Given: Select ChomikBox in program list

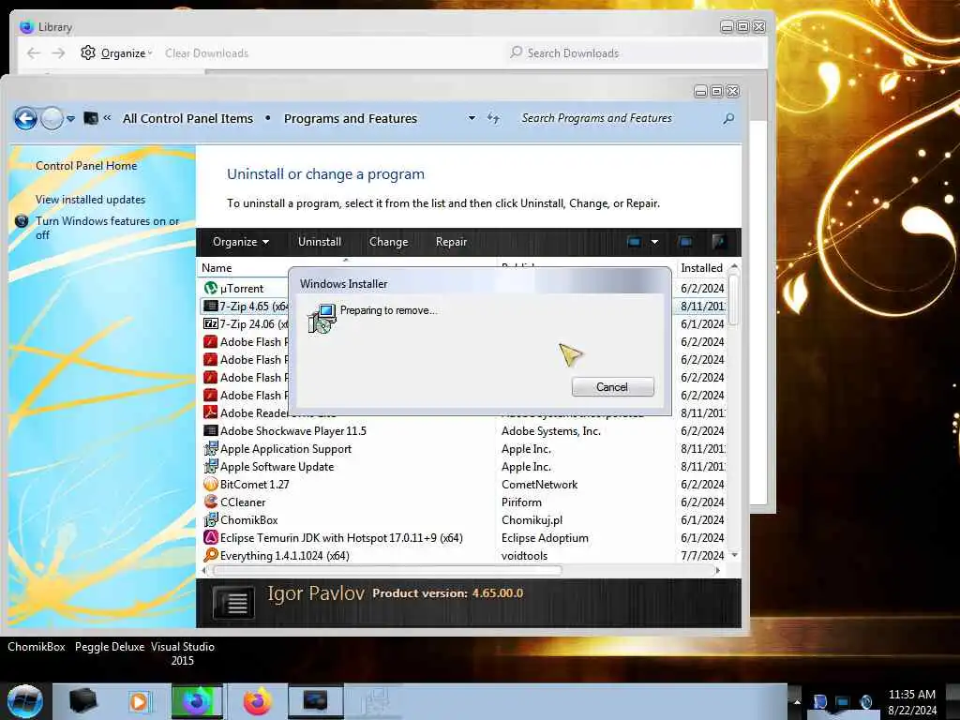Looking at the screenshot, I should pos(248,519).
